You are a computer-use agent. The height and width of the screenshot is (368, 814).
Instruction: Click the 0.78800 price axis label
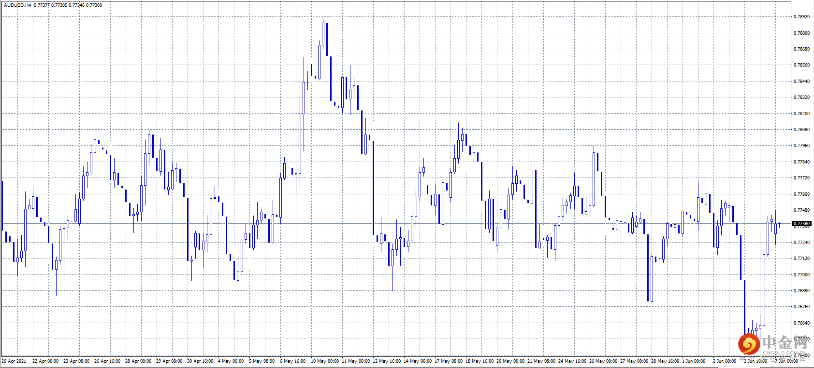801,33
